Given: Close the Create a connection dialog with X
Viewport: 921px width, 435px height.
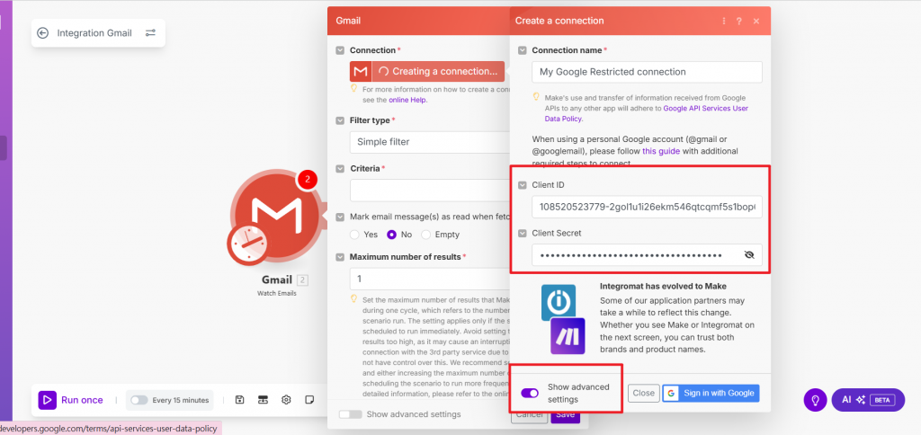Looking at the screenshot, I should tap(756, 21).
